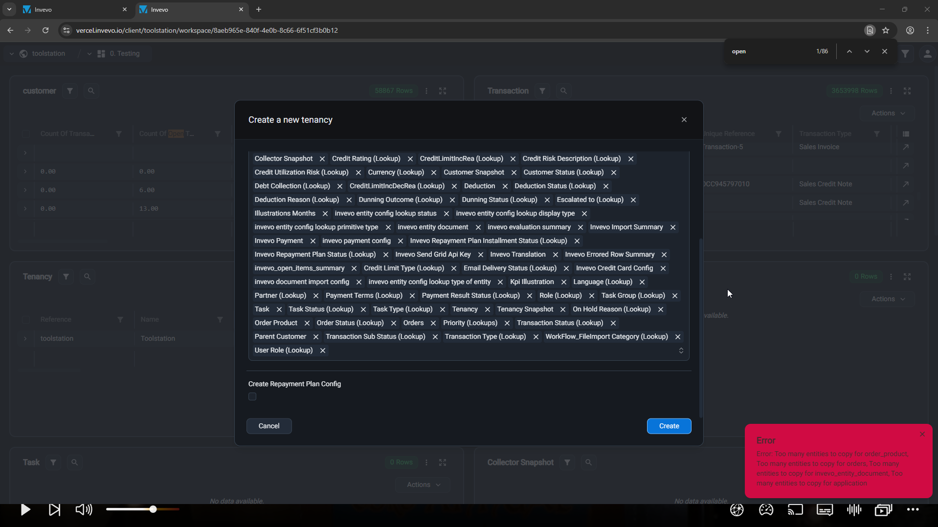The width and height of the screenshot is (938, 527).
Task: Expand the toolstation row in Tenancy table
Action: coord(25,338)
